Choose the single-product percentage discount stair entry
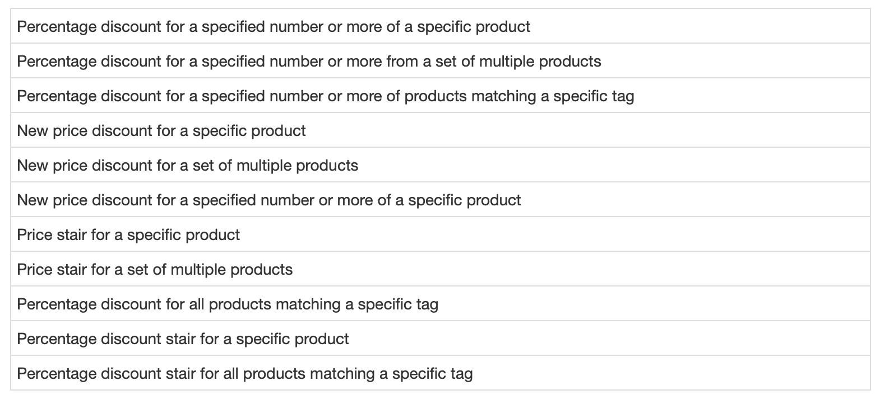Screen dimensions: 880x404 (x=183, y=339)
